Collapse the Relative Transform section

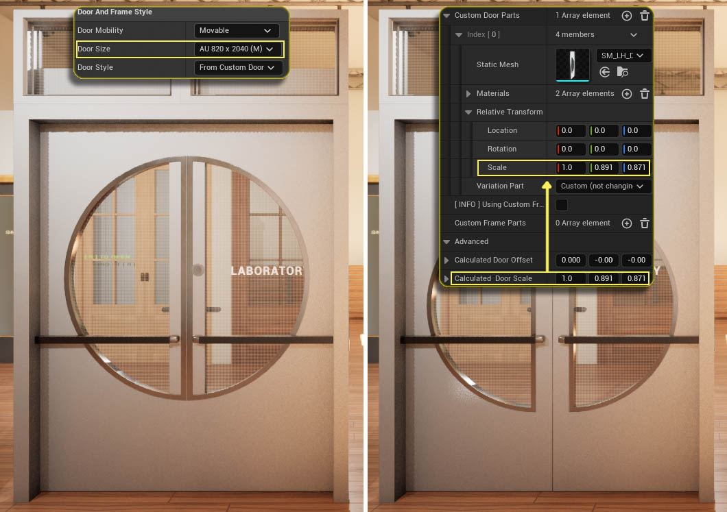(468, 112)
